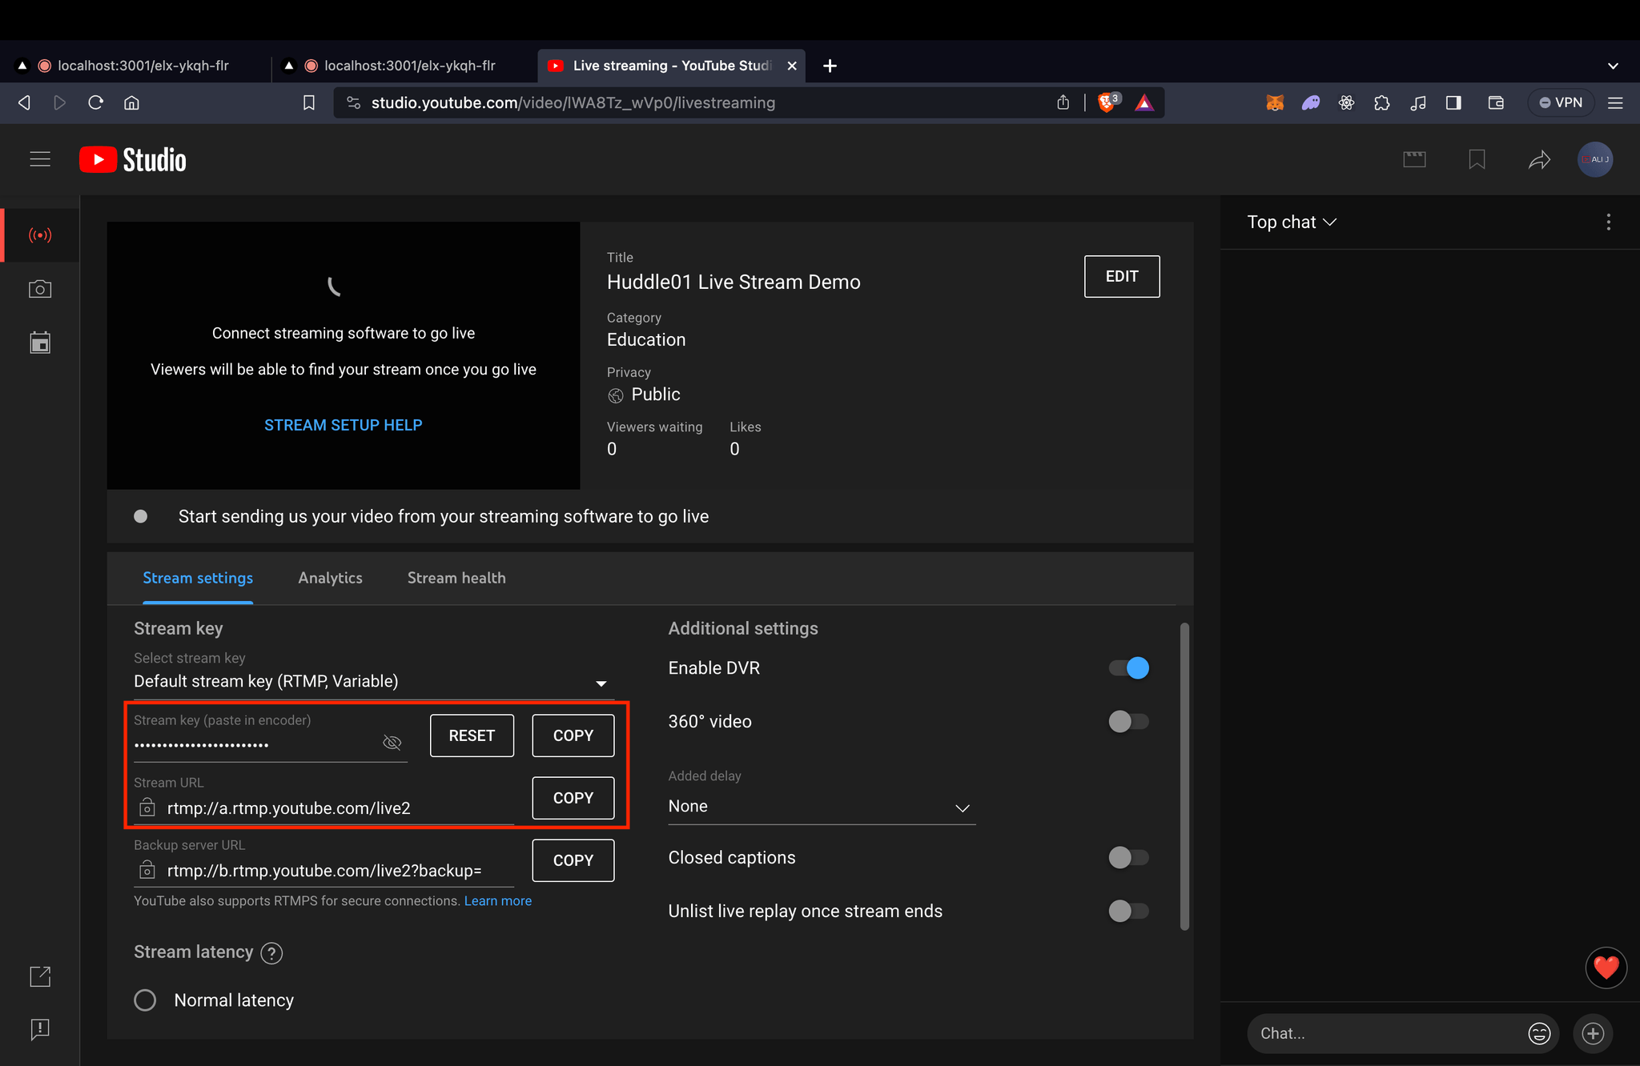This screenshot has height=1066, width=1640.
Task: Click the broadcast/live icon in left sidebar
Action: click(39, 235)
